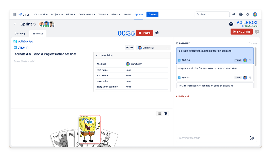Open the Jira app switcher grid
The height and width of the screenshot is (157, 271).
(15, 15)
